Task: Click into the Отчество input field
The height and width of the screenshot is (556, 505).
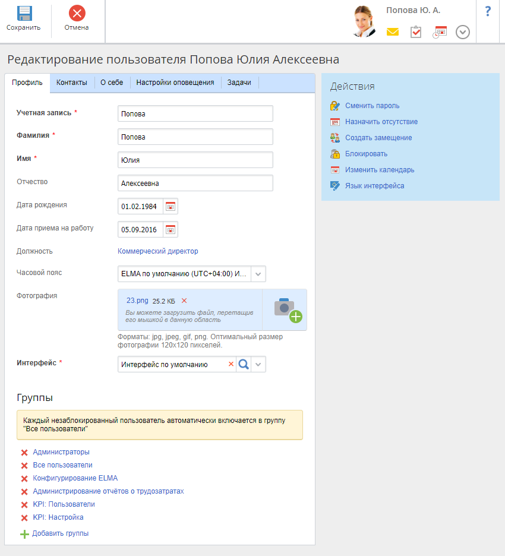Action: 195,184
